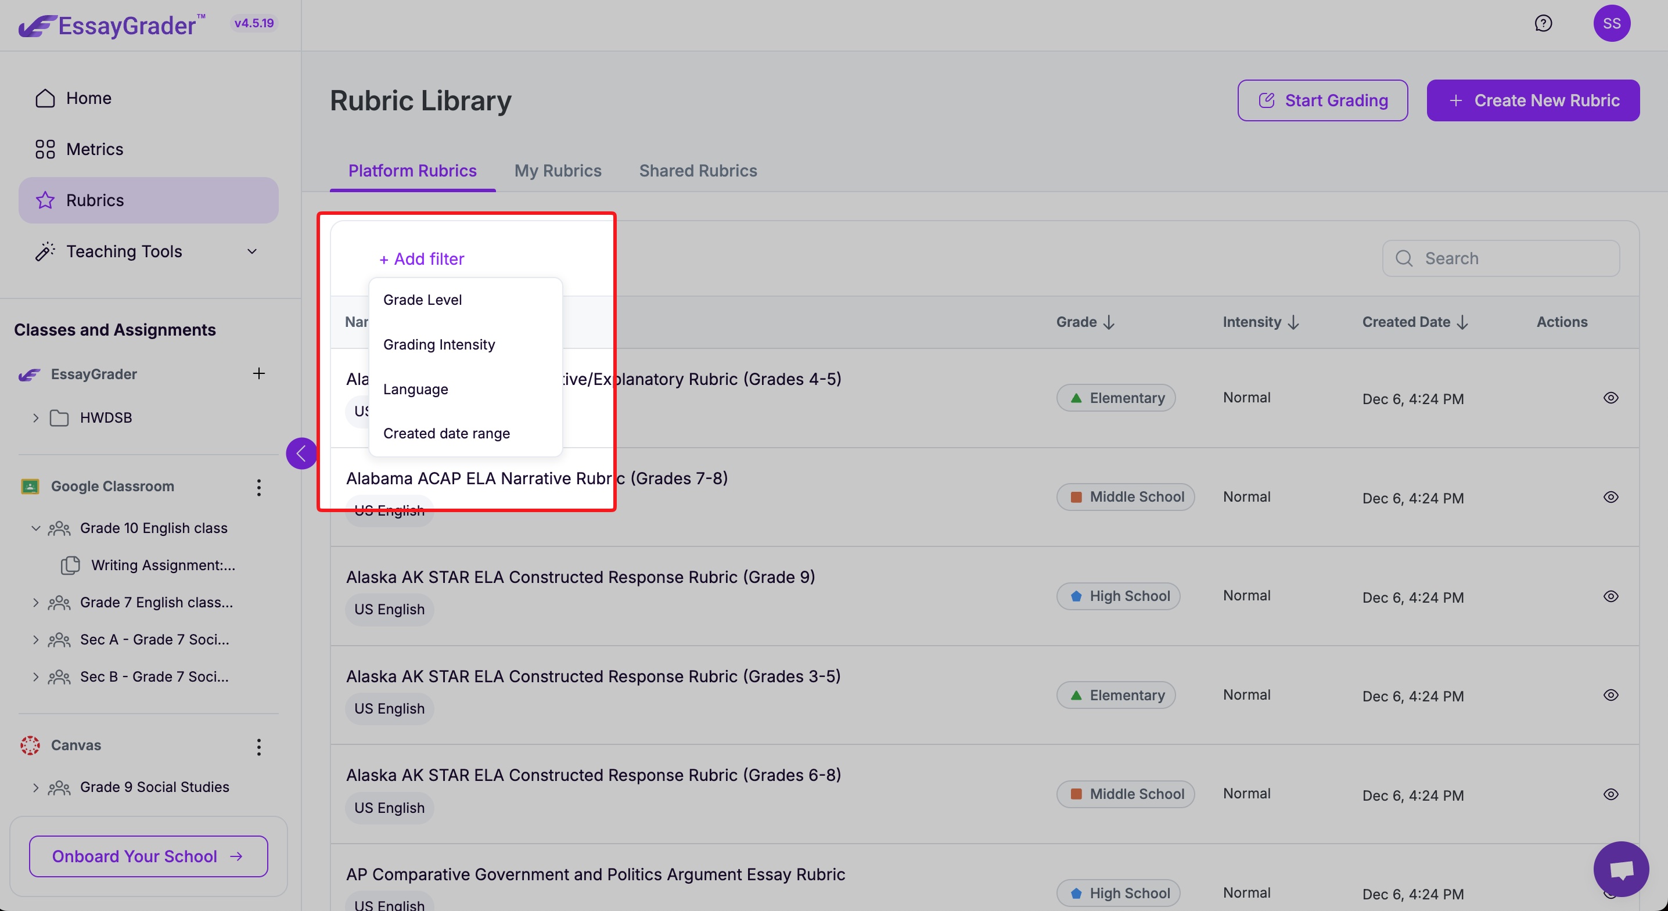Image resolution: width=1668 pixels, height=911 pixels.
Task: Open the chat support bubble
Action: [x=1621, y=870]
